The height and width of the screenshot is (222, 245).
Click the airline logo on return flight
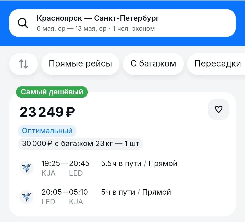[x=27, y=196]
